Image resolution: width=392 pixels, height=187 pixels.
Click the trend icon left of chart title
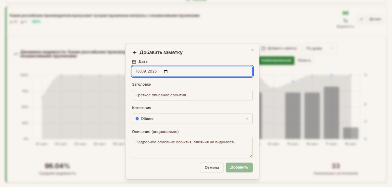[x=15, y=53]
